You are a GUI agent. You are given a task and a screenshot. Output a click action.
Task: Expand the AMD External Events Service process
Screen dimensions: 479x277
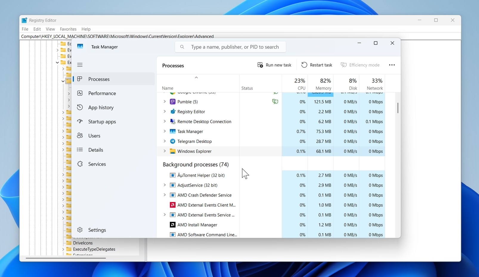tap(165, 215)
